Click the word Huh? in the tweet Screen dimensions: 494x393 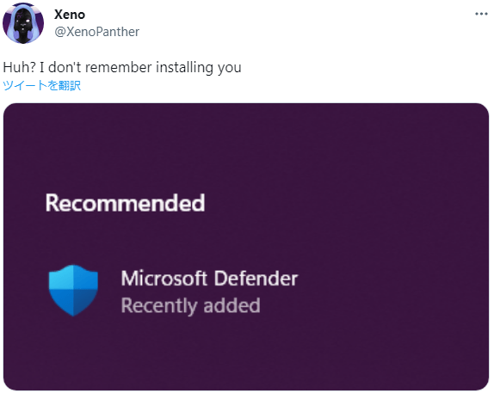[x=19, y=67]
